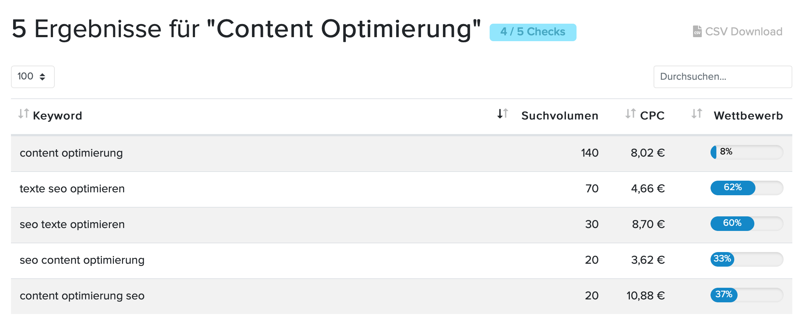Viewport: 804px width, 322px height.
Task: Sort table by Suchvolumen header text
Action: [560, 115]
